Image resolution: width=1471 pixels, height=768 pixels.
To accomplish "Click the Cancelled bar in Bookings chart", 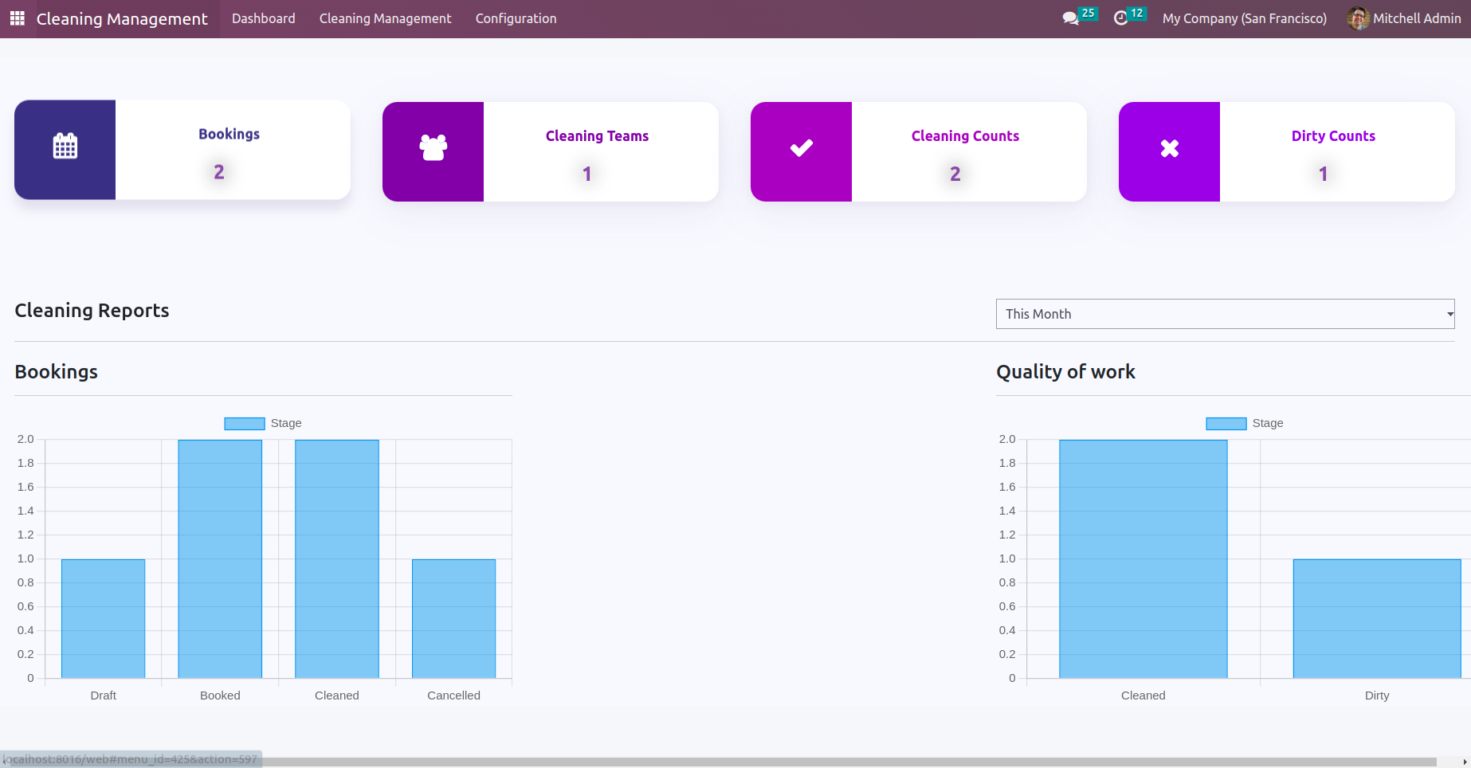I will [454, 619].
